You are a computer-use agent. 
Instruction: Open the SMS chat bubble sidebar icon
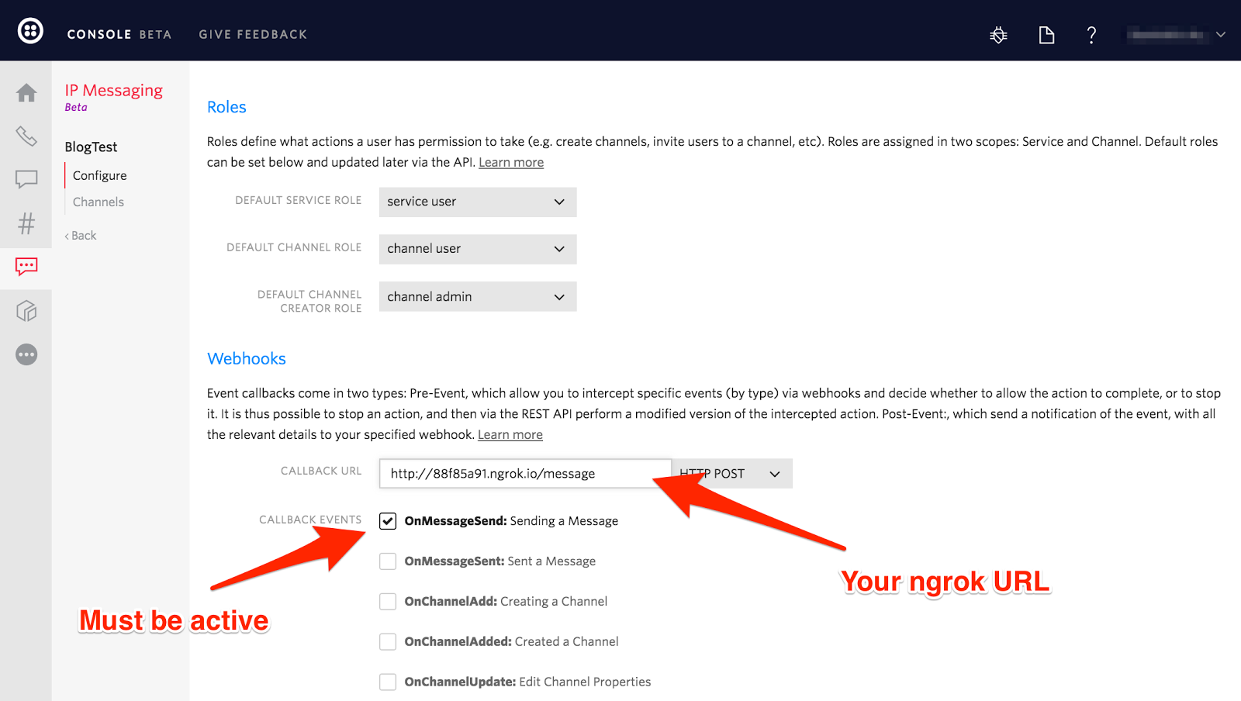coord(26,179)
